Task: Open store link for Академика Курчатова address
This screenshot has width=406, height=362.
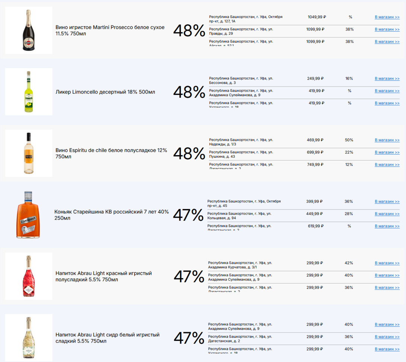Action: (x=387, y=263)
